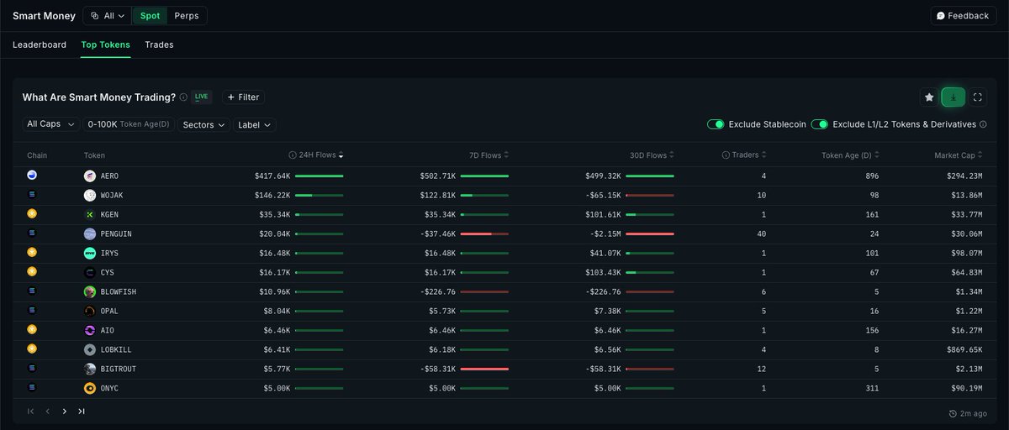Go to next page of results
This screenshot has height=430, width=1009.
coord(65,412)
